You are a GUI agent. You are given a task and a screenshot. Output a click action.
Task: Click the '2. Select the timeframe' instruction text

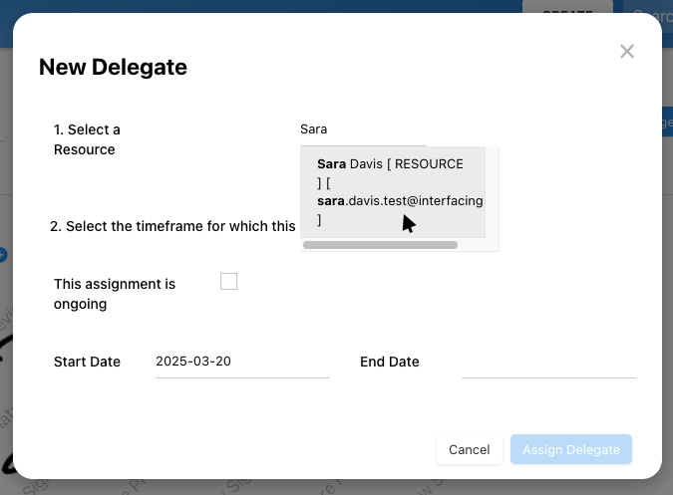[172, 226]
